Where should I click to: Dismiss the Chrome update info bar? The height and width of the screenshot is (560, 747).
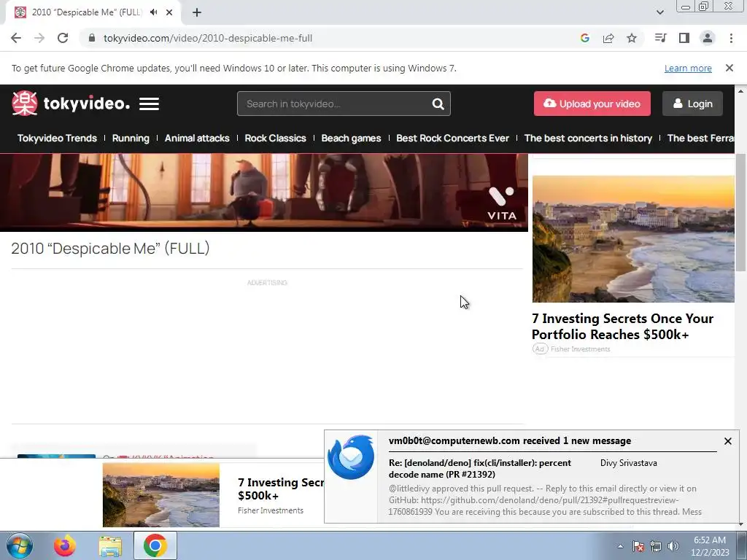pyautogui.click(x=729, y=68)
